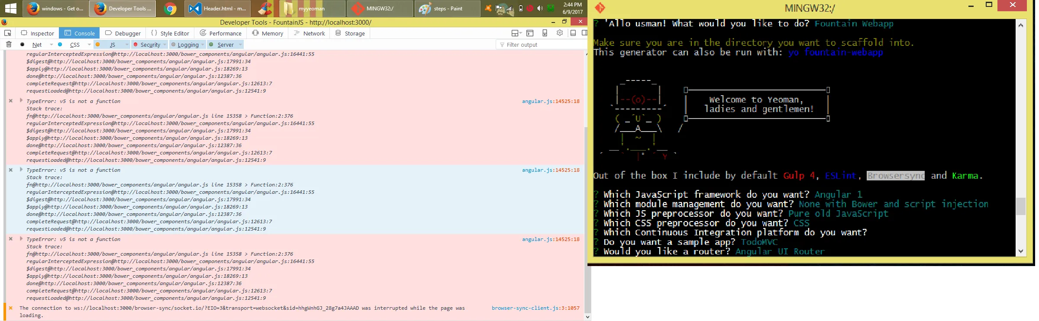Click the MINGW32 terminal scroll up arrow
Image resolution: width=1039 pixels, height=321 pixels.
point(1020,25)
